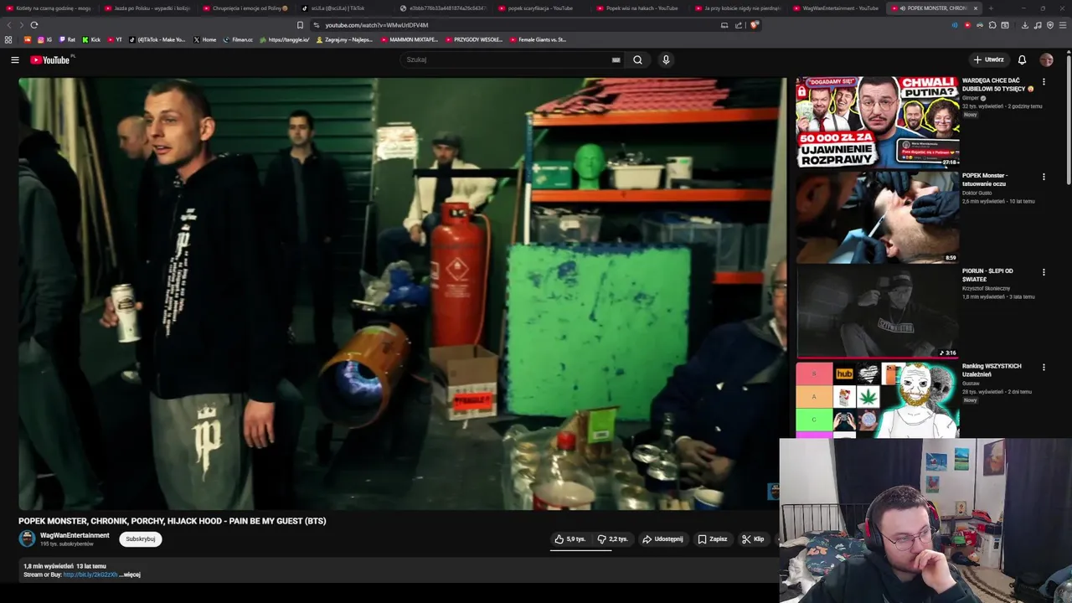Open a new browser tab with plus

click(991, 8)
